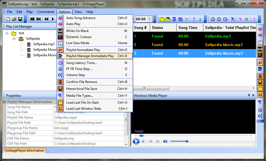Viewport: 266px width, 161px height.
Task: Click the Media Player volume slider
Action: (179, 141)
